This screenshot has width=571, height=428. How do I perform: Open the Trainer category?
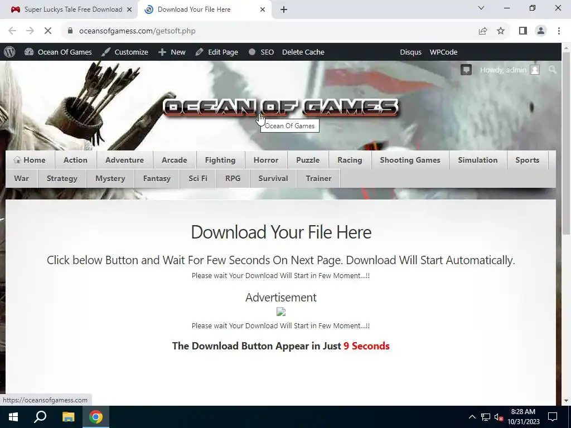tap(318, 179)
